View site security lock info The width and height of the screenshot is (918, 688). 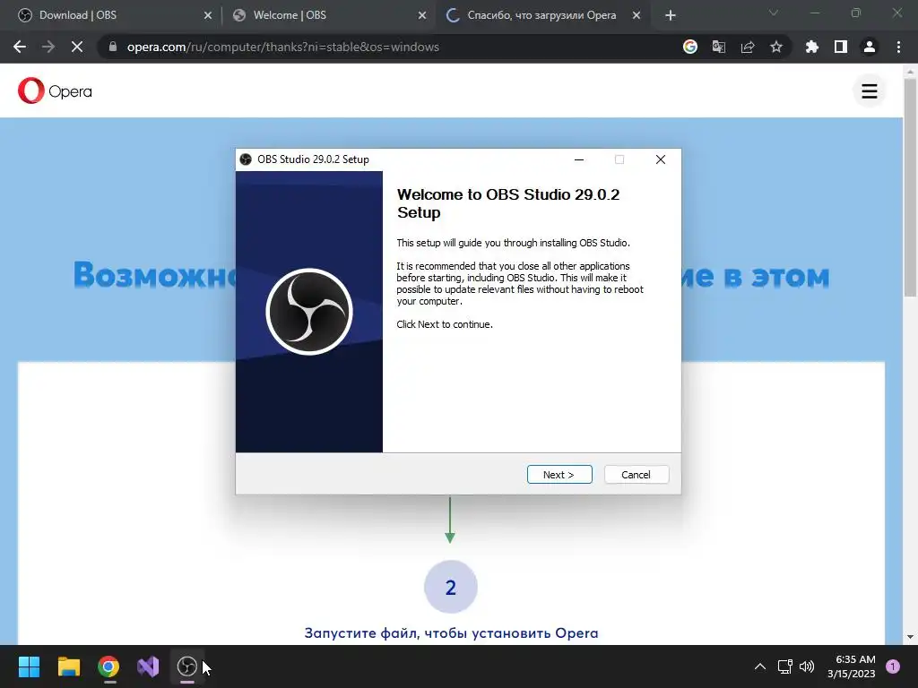tap(113, 47)
